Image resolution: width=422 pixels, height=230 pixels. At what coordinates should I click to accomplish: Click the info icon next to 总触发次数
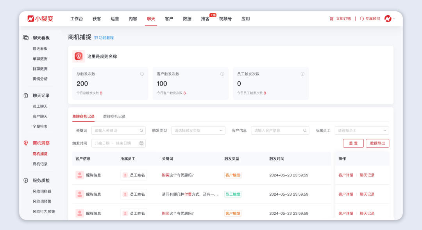pos(142,73)
